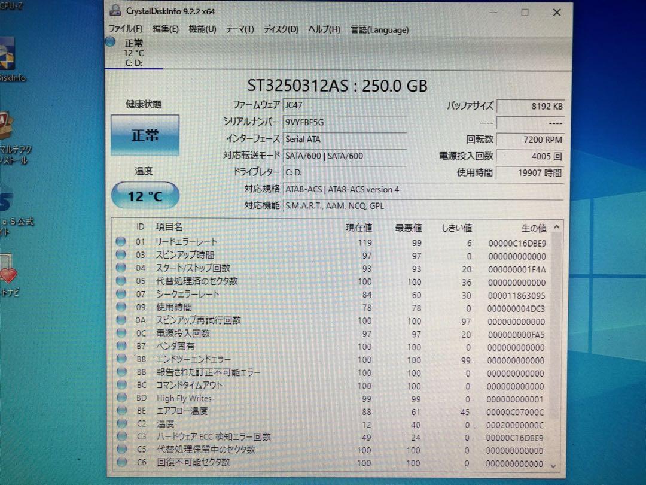Click status icon for High Fly Writes row
Image resolution: width=646 pixels, height=485 pixels.
point(121,397)
